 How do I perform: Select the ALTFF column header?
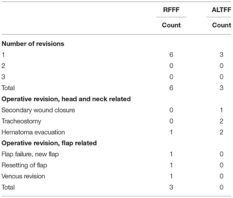[x=221, y=10]
